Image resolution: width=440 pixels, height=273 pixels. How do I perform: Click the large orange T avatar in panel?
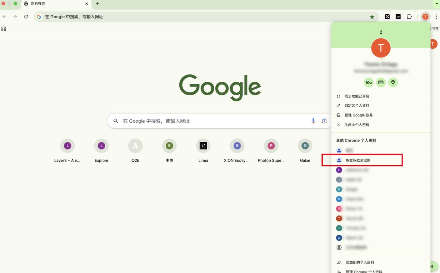(381, 48)
